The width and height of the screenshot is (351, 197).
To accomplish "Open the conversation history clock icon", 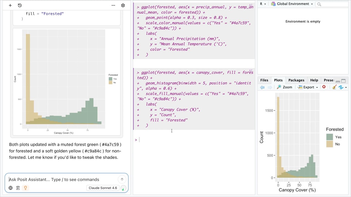I will coord(20,5).
